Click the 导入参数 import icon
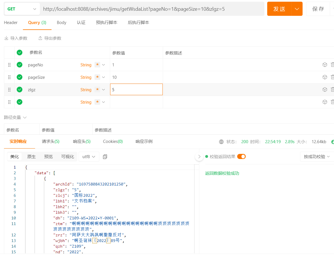This screenshot has height=255, width=334. tap(7, 38)
